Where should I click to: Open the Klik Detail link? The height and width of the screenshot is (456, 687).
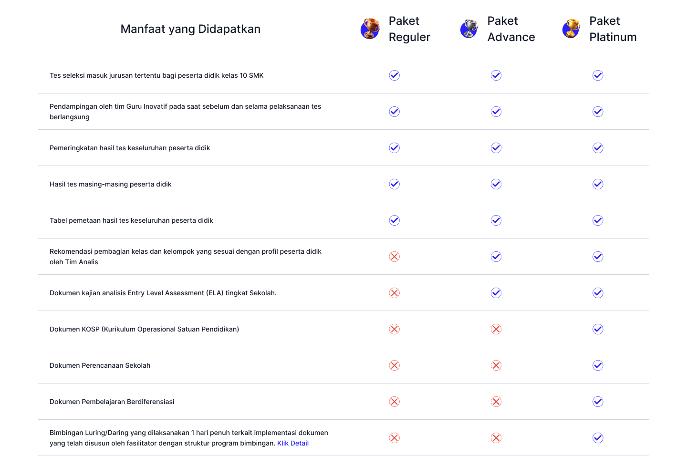point(293,443)
